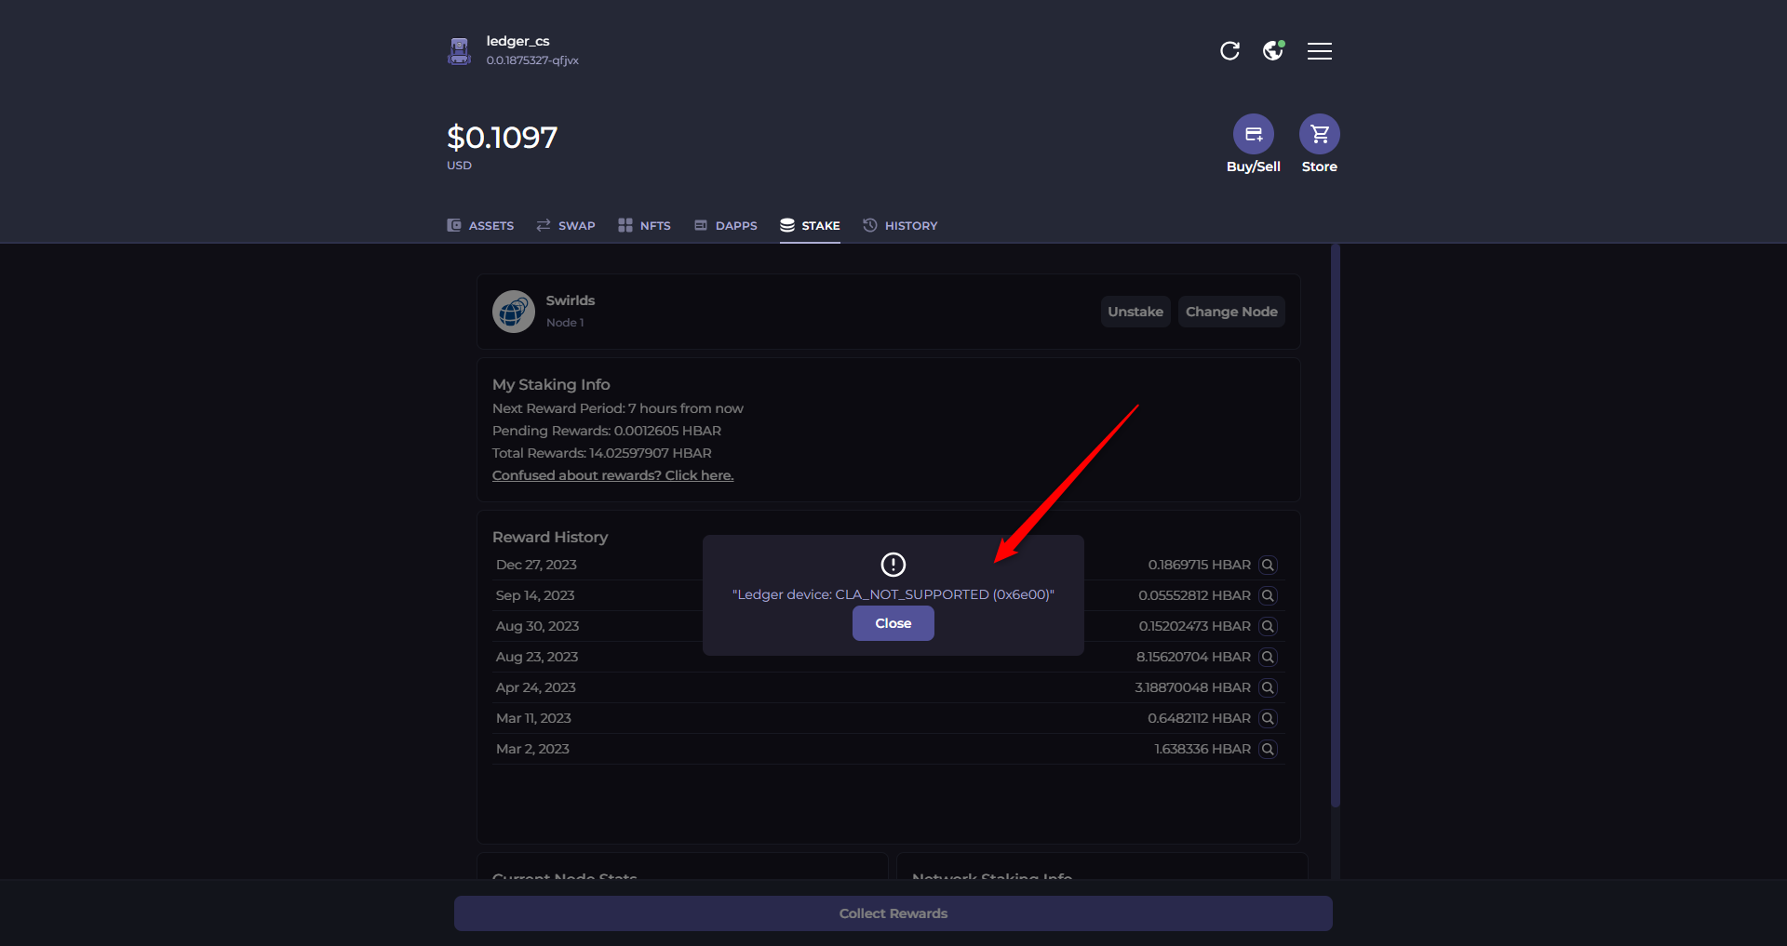Click Collect Rewards at the bottom
This screenshot has height=946, width=1787.
click(x=893, y=913)
